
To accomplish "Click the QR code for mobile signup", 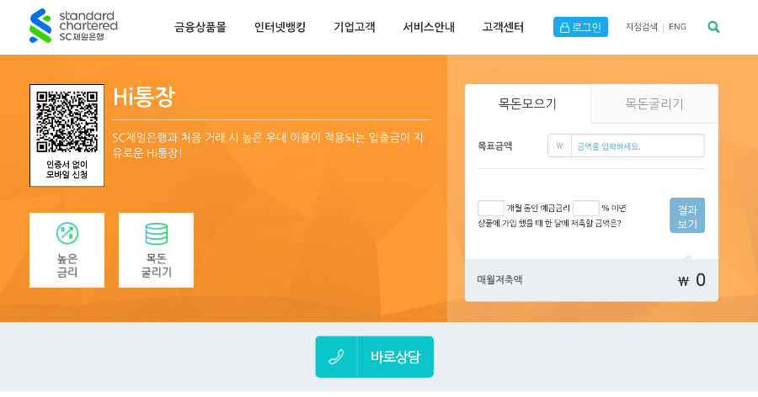I will click(x=67, y=122).
